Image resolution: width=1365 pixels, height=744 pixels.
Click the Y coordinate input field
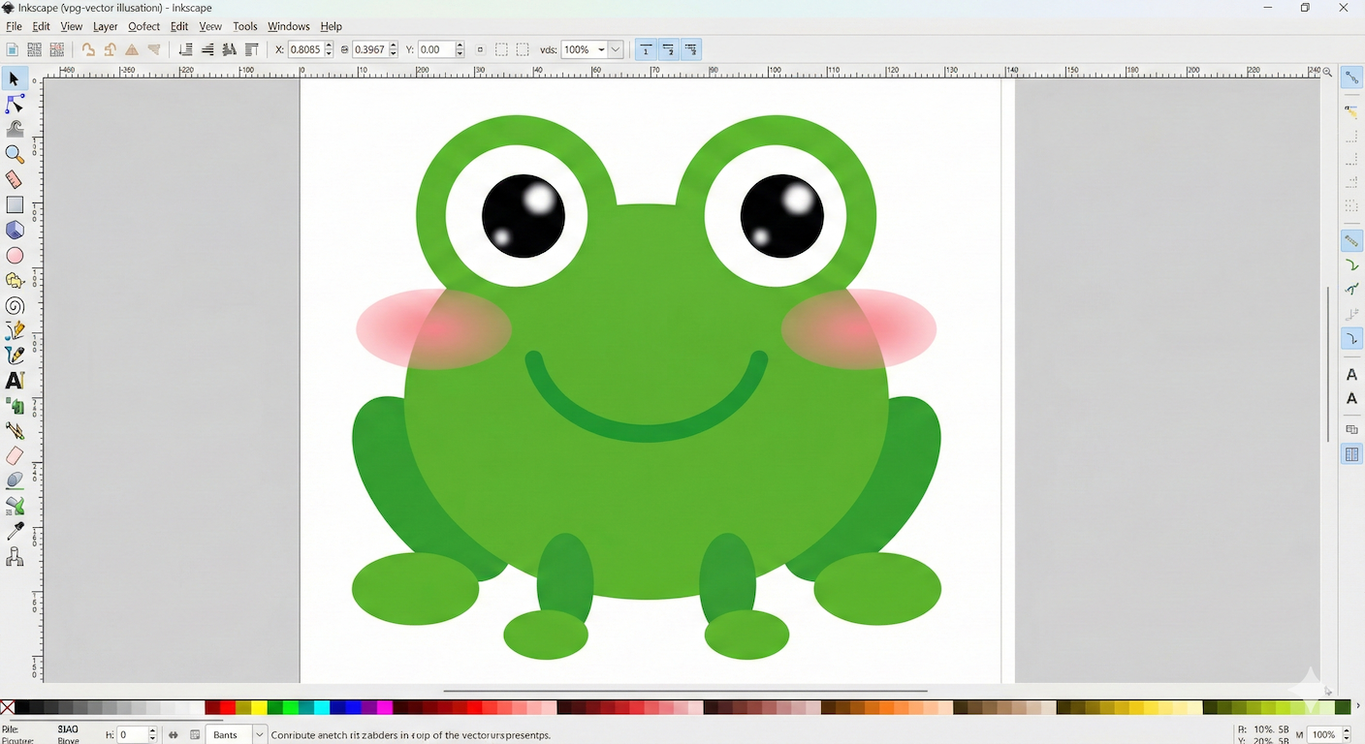coord(435,49)
